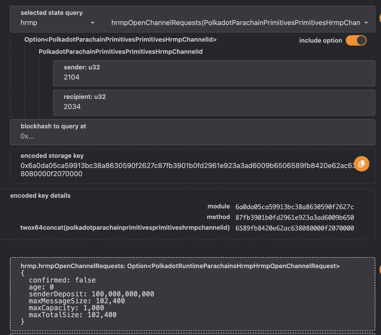Toggle include option for the HrmpChannelId parameter
381x335 pixels.
pyautogui.click(x=356, y=40)
